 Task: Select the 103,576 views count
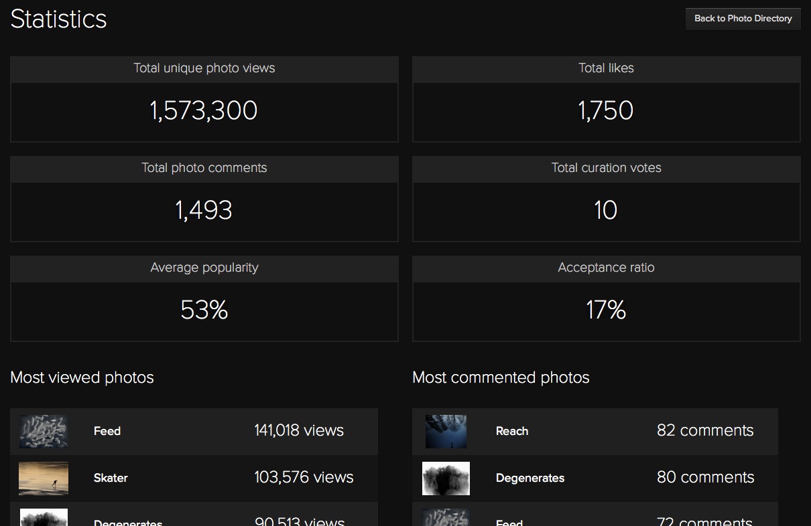click(x=304, y=477)
